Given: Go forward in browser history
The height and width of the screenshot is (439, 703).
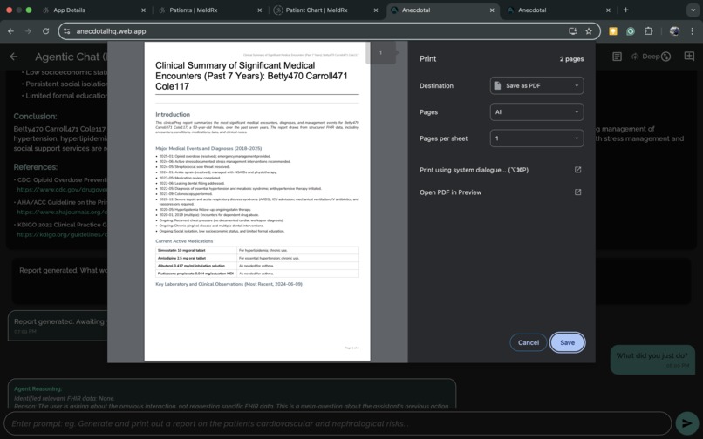Looking at the screenshot, I should click(28, 30).
